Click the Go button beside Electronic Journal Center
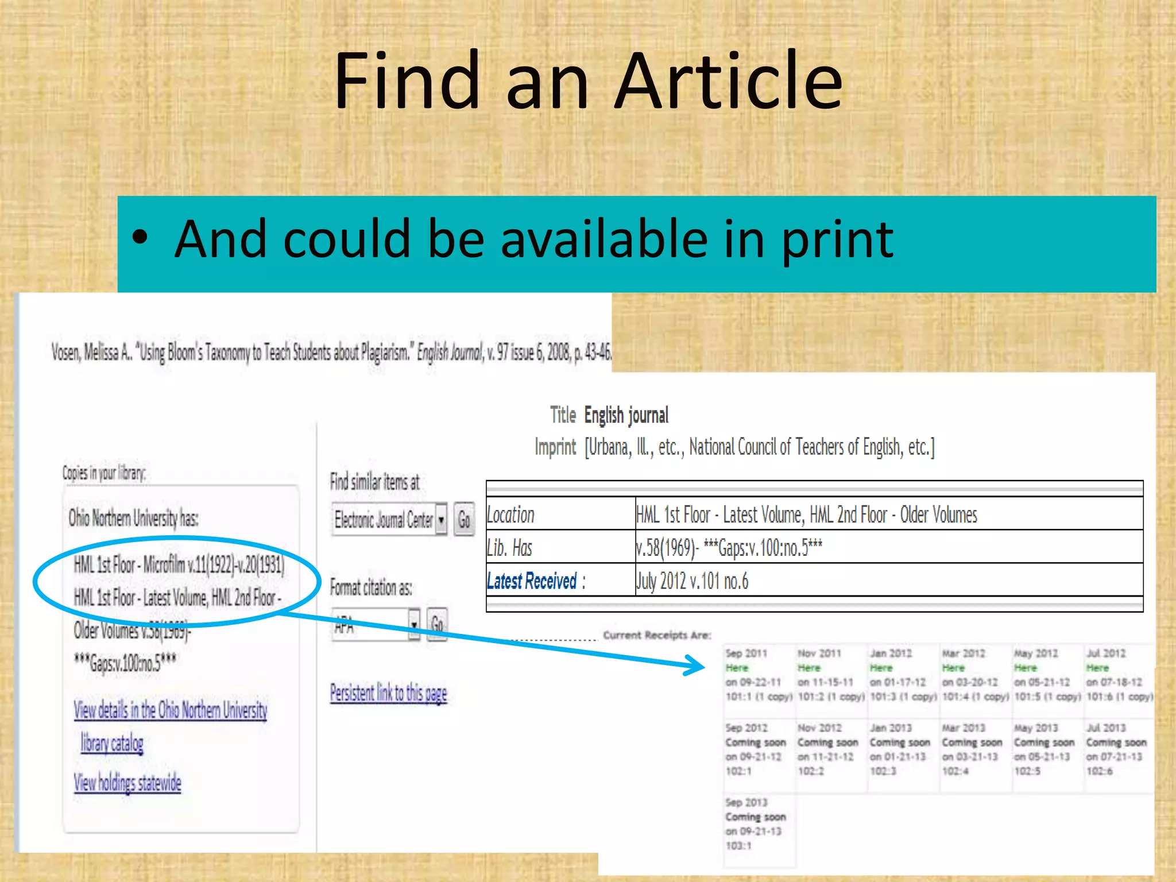 point(464,520)
